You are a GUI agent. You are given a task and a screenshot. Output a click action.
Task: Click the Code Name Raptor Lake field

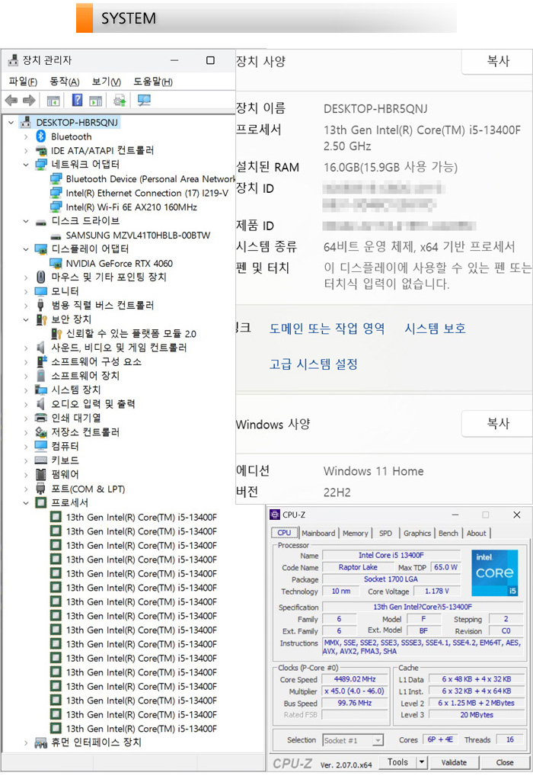(x=358, y=567)
